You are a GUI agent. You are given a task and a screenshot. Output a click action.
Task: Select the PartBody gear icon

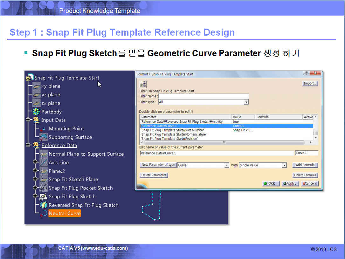[x=36, y=112]
